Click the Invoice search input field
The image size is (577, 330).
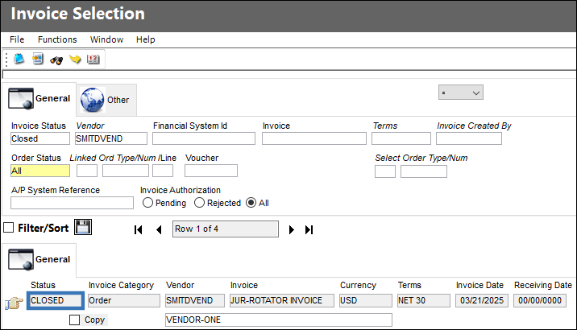coord(314,138)
